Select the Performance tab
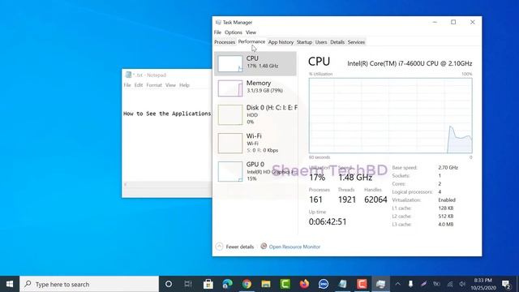The height and width of the screenshot is (292, 519). [x=251, y=41]
